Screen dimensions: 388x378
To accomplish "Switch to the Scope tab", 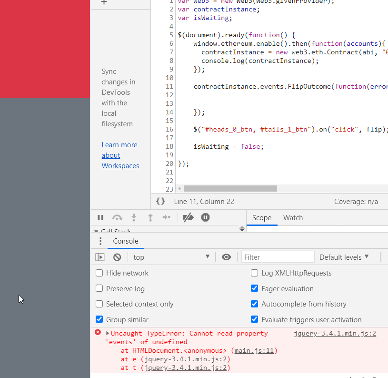I will tap(262, 218).
